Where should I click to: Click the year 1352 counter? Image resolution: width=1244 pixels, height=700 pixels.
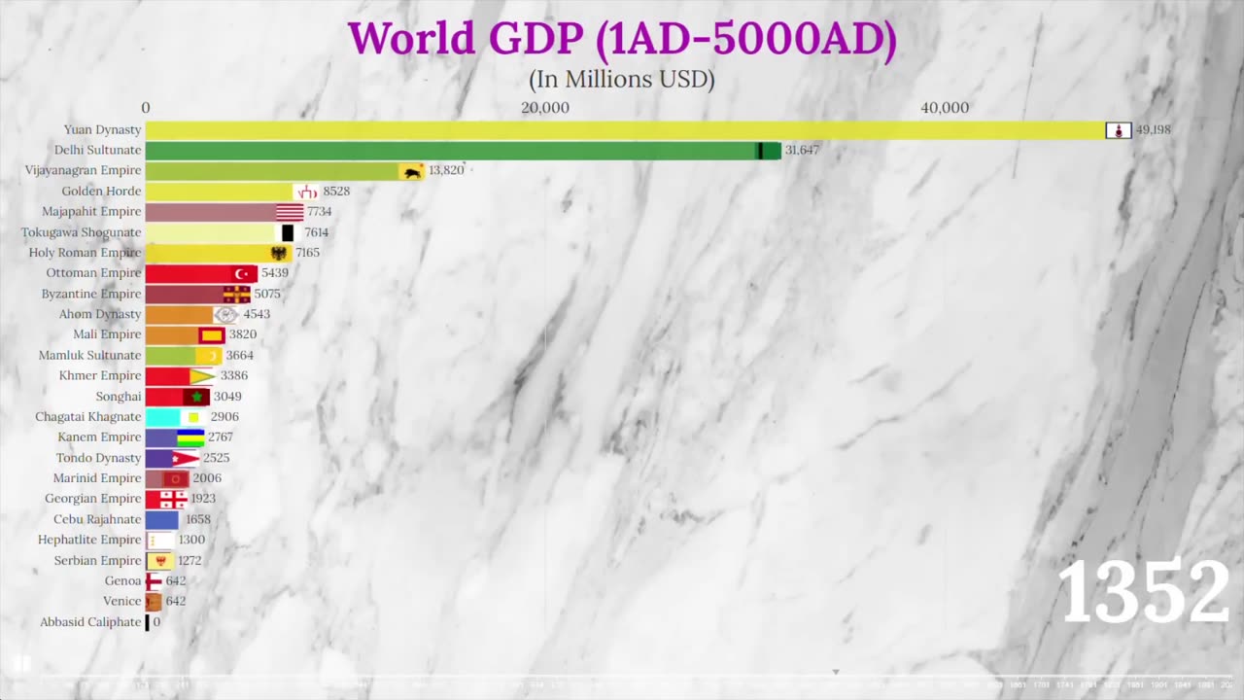[1143, 592]
